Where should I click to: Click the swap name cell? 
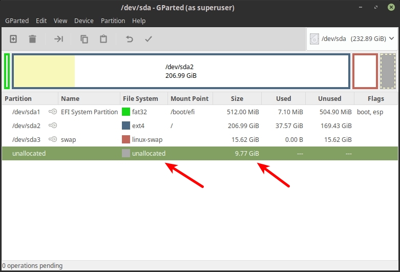(68, 140)
